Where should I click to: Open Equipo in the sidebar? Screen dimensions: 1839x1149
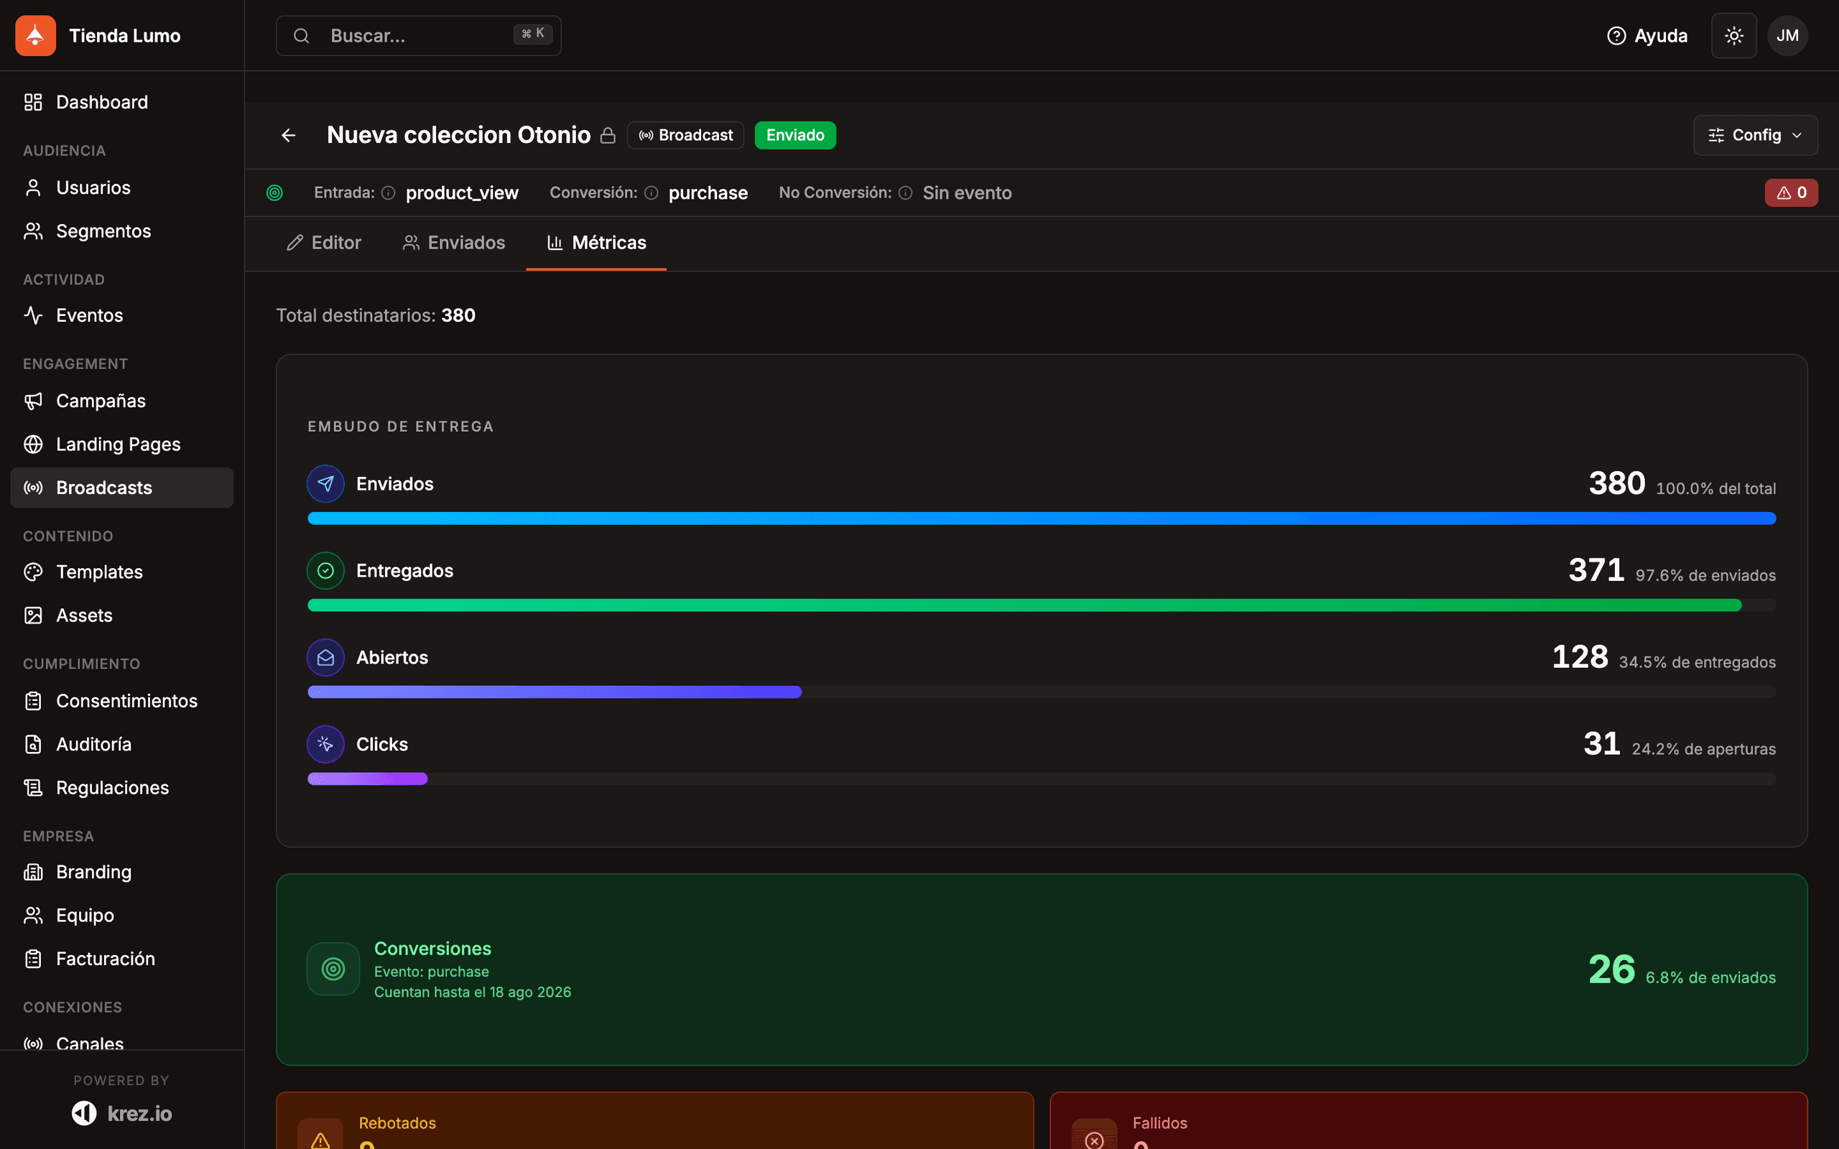tap(121, 915)
